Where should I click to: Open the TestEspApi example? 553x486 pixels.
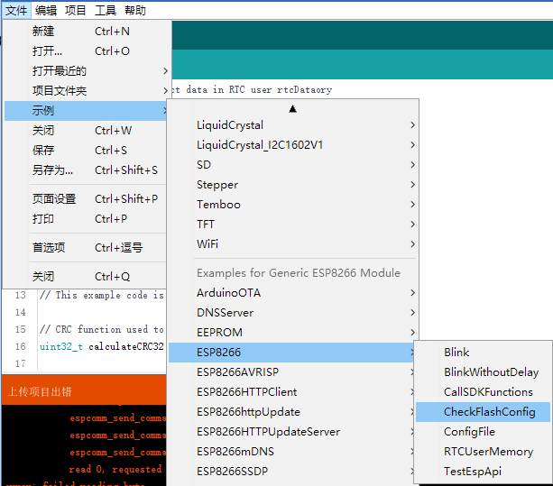coord(483,472)
